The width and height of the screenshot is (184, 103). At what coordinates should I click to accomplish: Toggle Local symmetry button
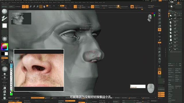point(160,37)
